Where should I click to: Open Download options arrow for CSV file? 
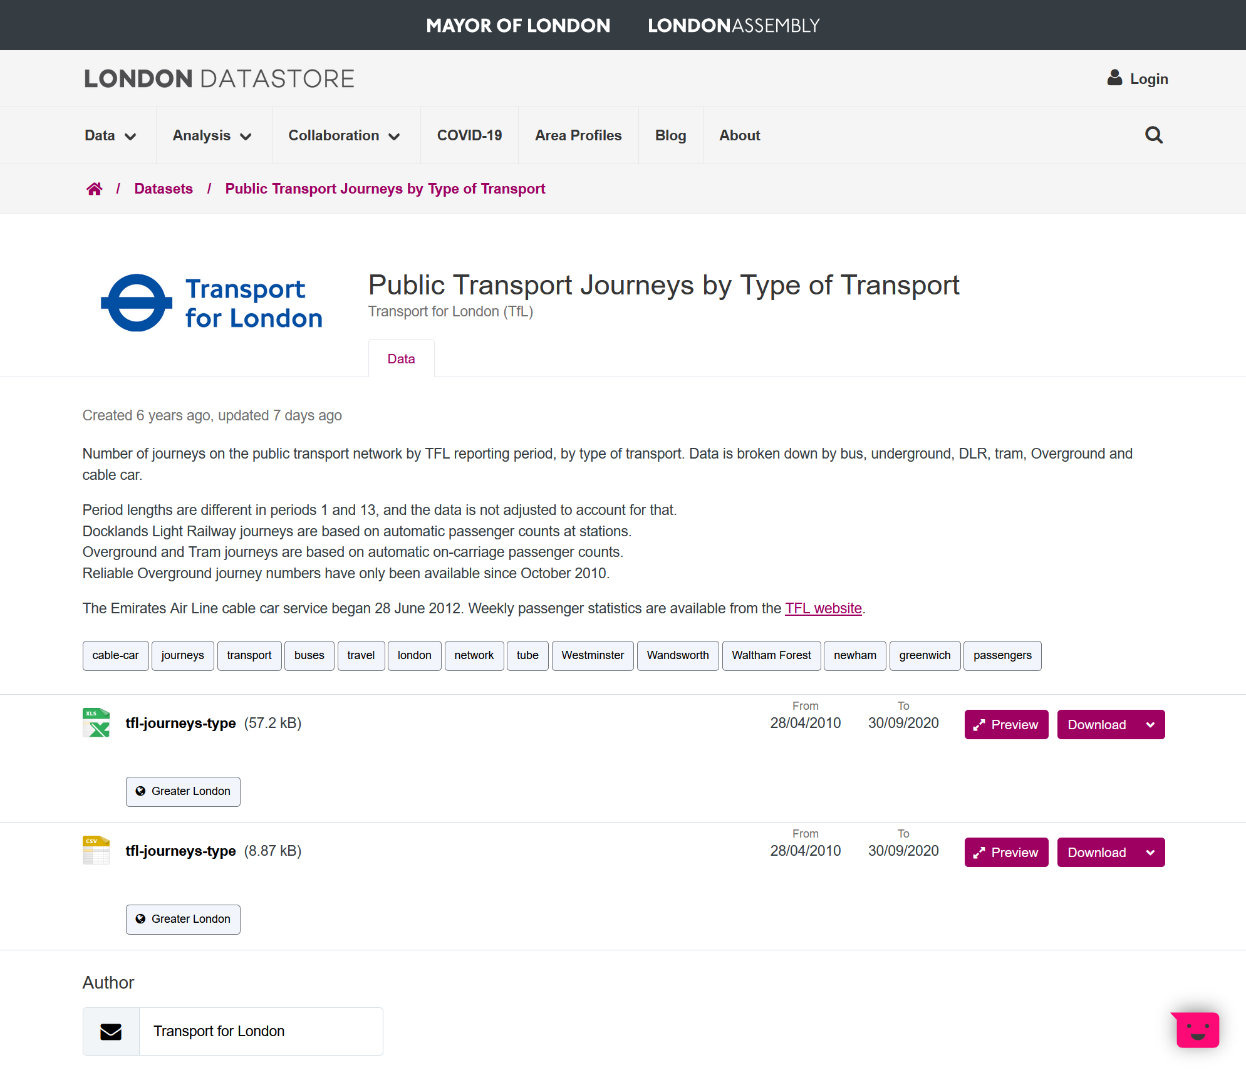[1150, 853]
